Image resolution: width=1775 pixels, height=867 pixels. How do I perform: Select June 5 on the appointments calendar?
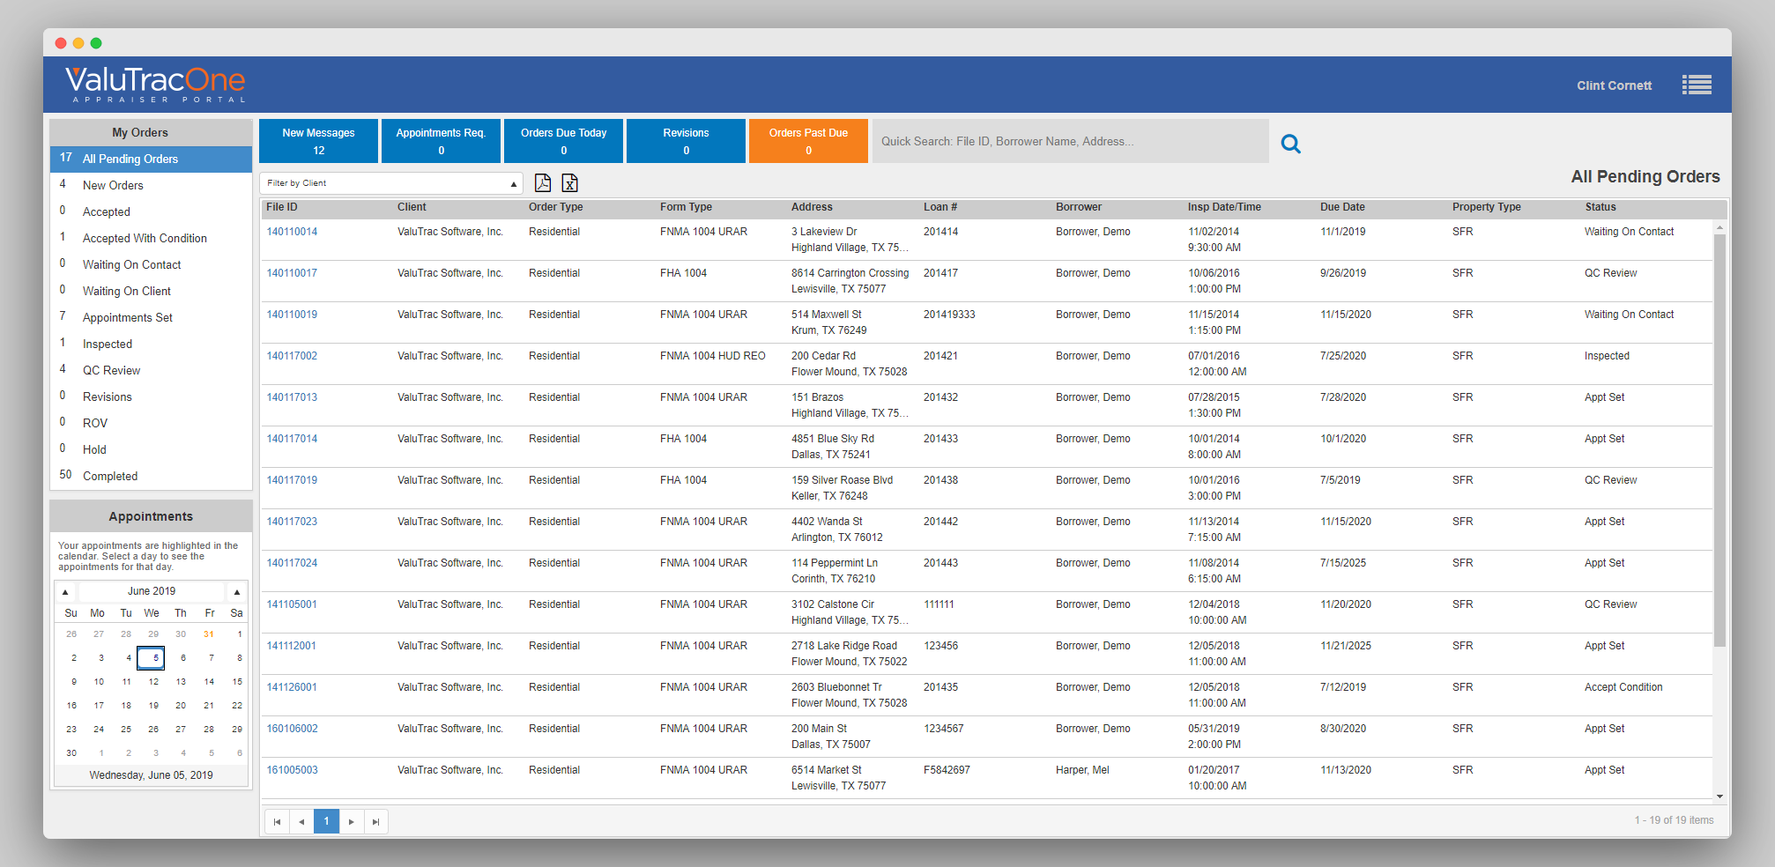pyautogui.click(x=153, y=657)
